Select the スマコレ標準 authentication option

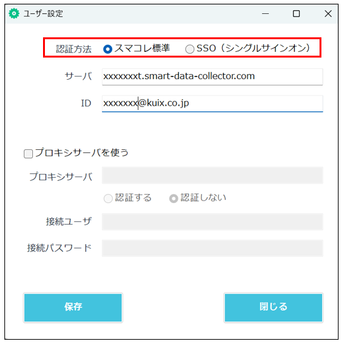(x=108, y=49)
